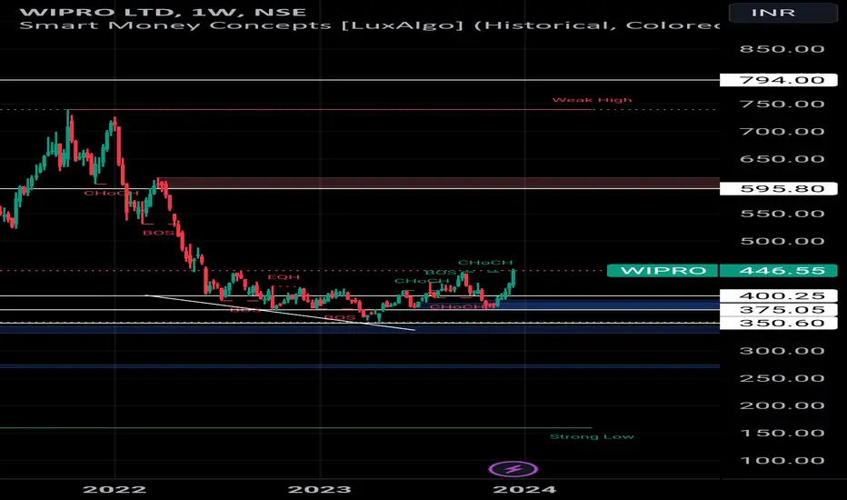Click the green CHoCH label near the latest candles

[485, 263]
